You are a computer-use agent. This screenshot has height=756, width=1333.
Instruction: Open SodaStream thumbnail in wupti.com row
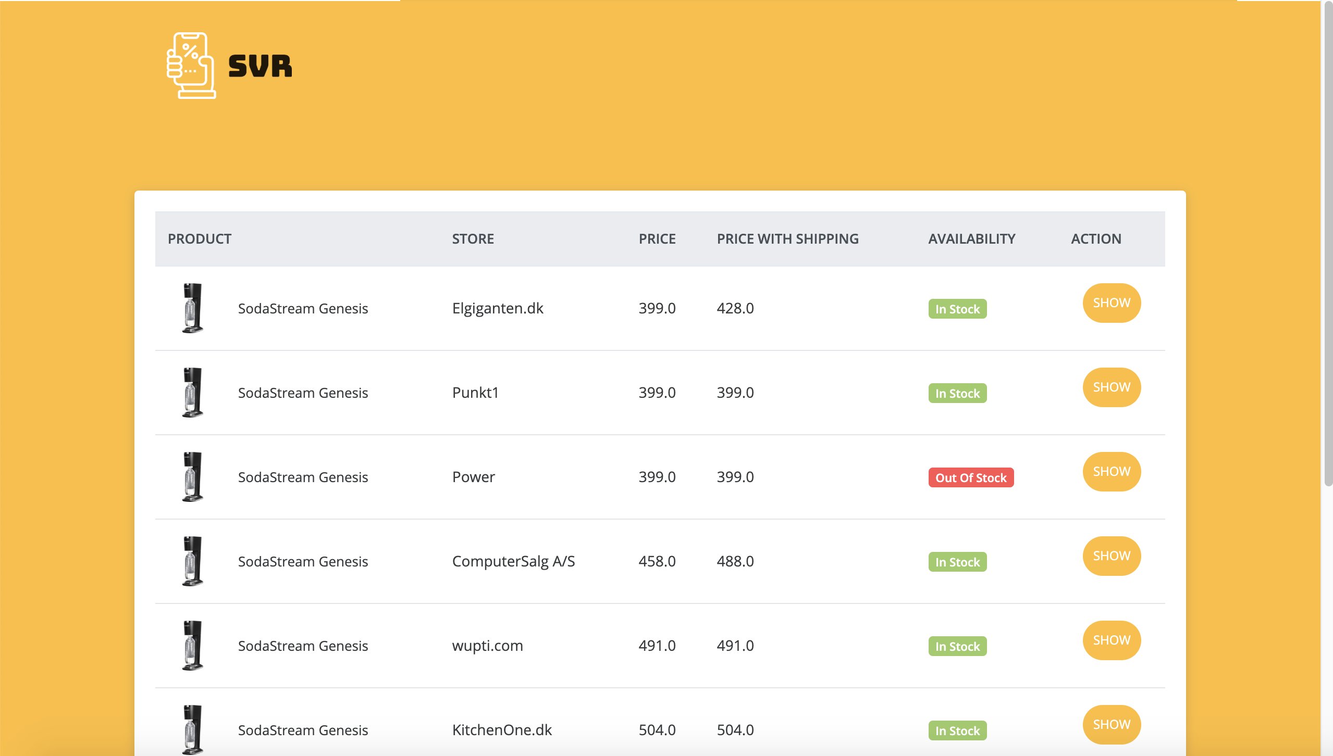coord(192,646)
